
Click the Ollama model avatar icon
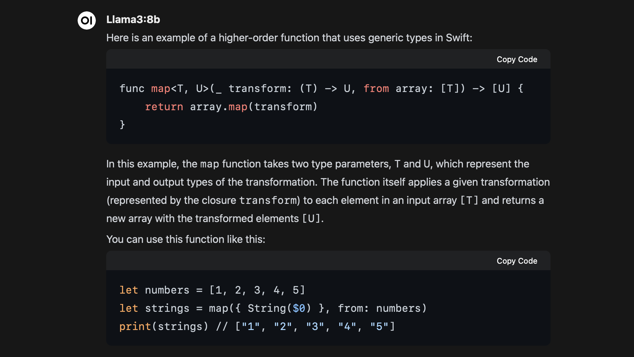click(87, 20)
